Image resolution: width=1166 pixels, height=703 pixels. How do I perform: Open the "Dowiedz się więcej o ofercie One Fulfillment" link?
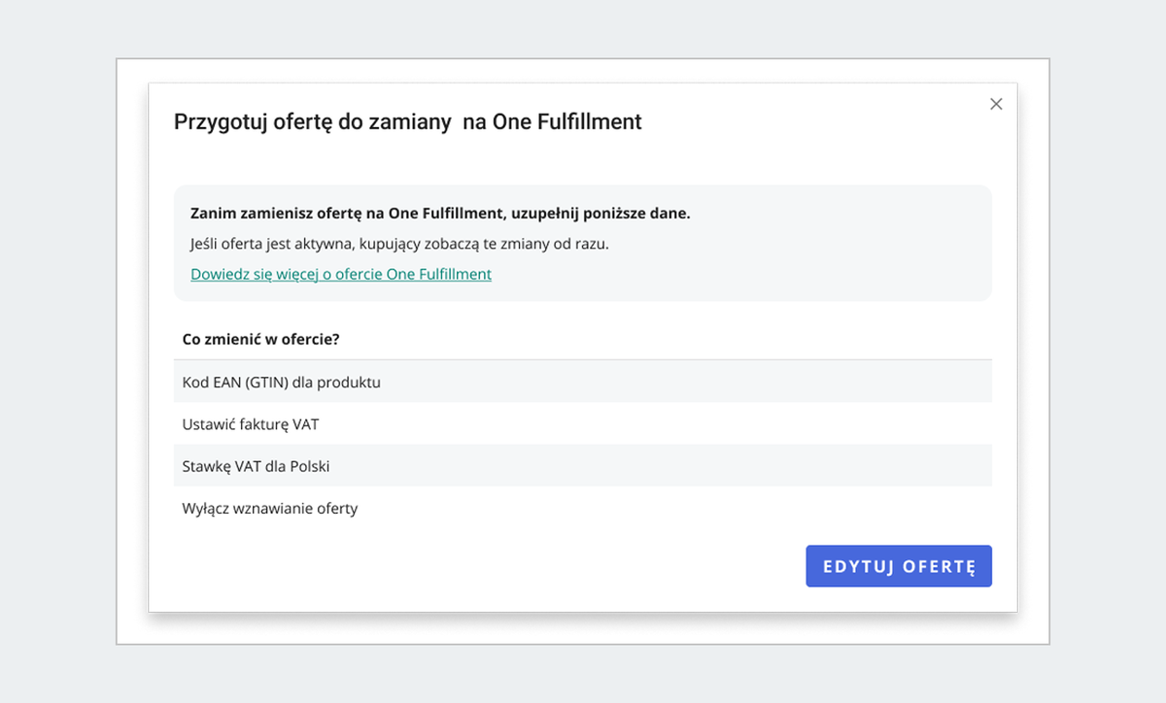click(340, 274)
